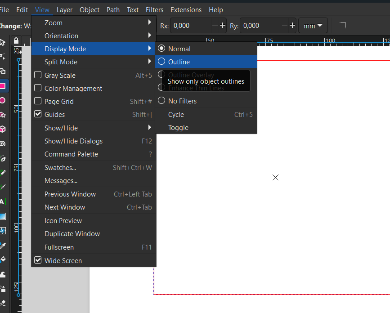Select the Tweak tool
The image size is (390, 313).
coord(3,274)
